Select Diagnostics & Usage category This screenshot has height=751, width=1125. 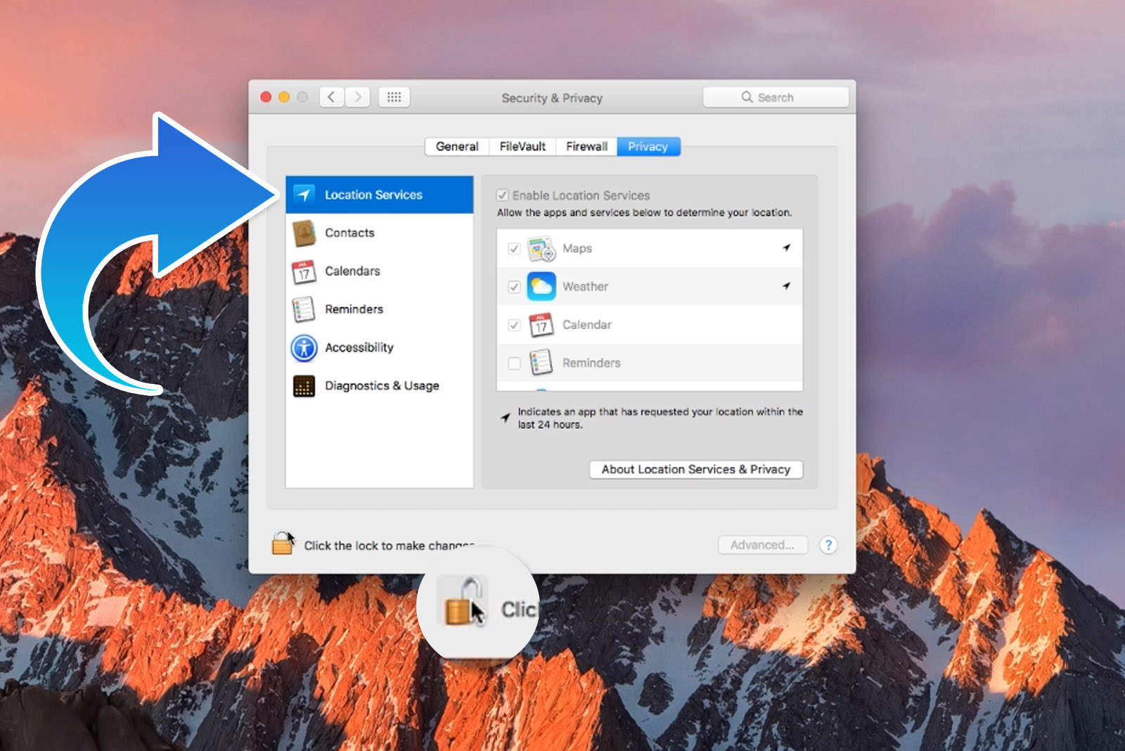tap(381, 385)
